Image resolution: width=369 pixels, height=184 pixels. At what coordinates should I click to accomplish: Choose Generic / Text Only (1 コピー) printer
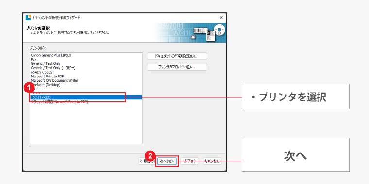[x=53, y=68]
